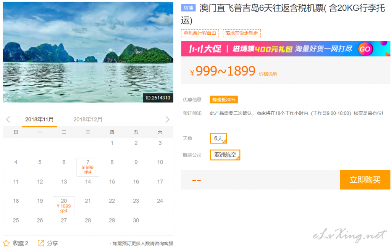Pick November 20 priced at ¥1699
Screen dimensions: 391x248
64,206
